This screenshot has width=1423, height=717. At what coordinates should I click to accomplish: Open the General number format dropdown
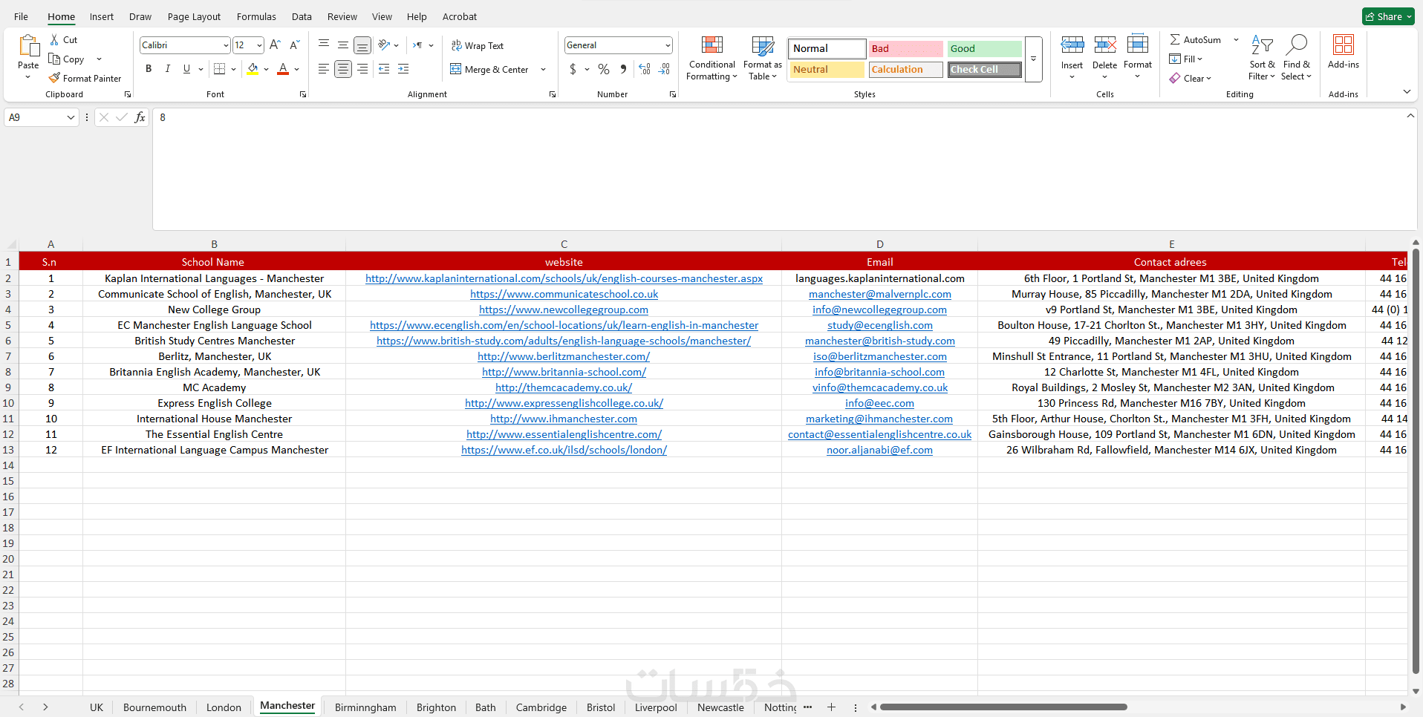pos(668,45)
